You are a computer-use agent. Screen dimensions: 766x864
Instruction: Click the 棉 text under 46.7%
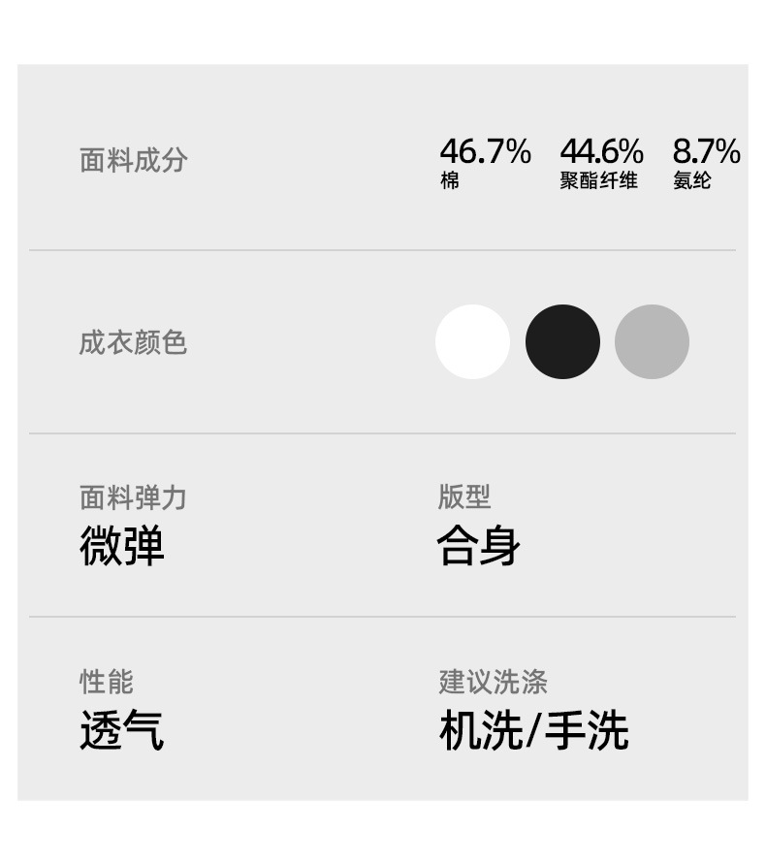tap(450, 181)
